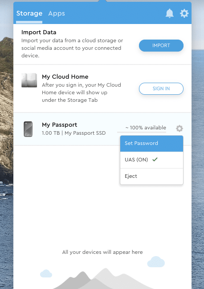Click the My Cloud Home device icon
The height and width of the screenshot is (289, 204).
click(x=29, y=80)
